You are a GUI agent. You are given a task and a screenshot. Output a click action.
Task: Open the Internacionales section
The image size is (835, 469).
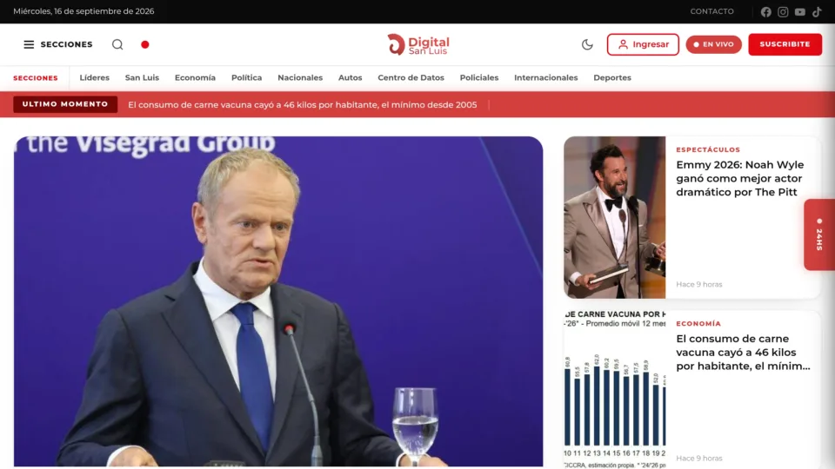(546, 77)
